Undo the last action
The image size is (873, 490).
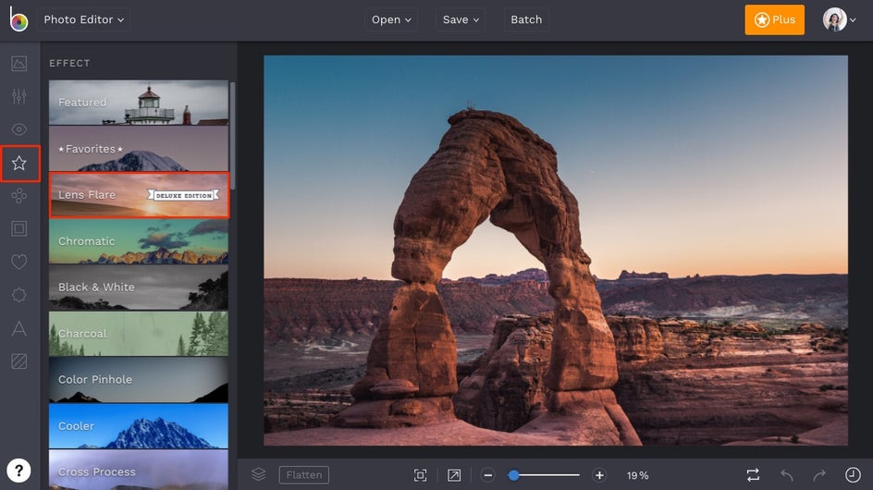coord(787,475)
